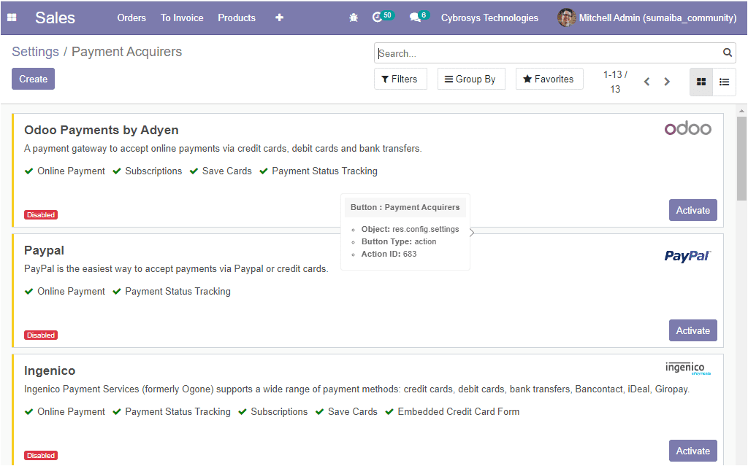Click the Paypal card title
The height and width of the screenshot is (466, 748).
tap(44, 251)
